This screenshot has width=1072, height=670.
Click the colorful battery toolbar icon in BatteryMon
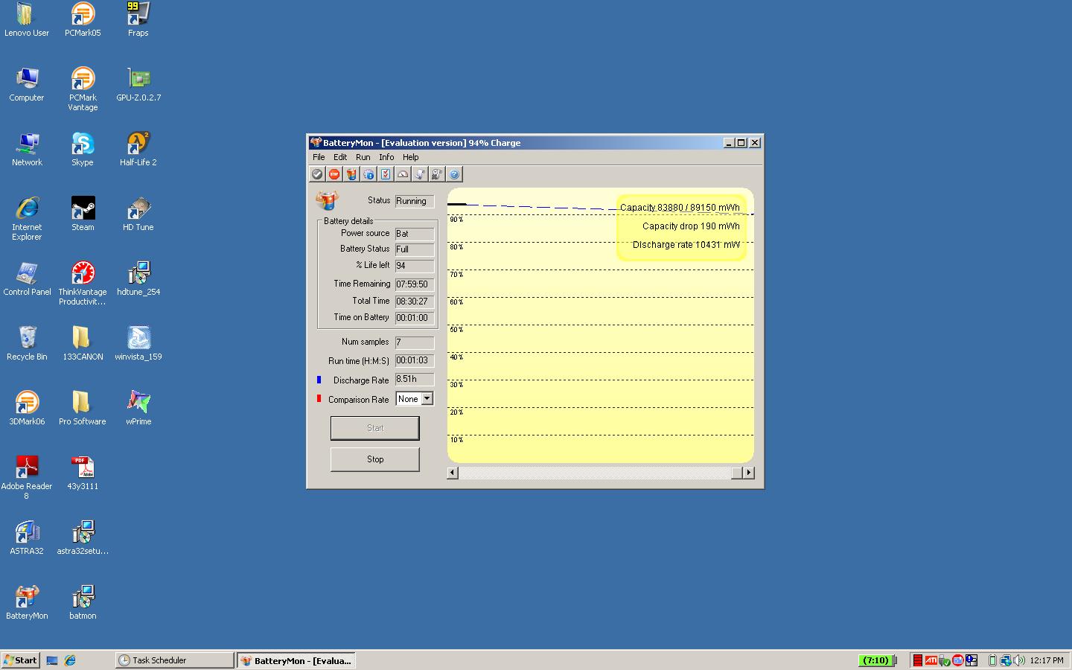[x=351, y=174]
